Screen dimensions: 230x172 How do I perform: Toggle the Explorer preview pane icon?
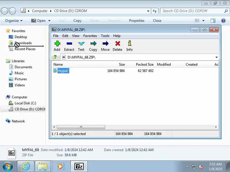pyautogui.click(x=213, y=21)
